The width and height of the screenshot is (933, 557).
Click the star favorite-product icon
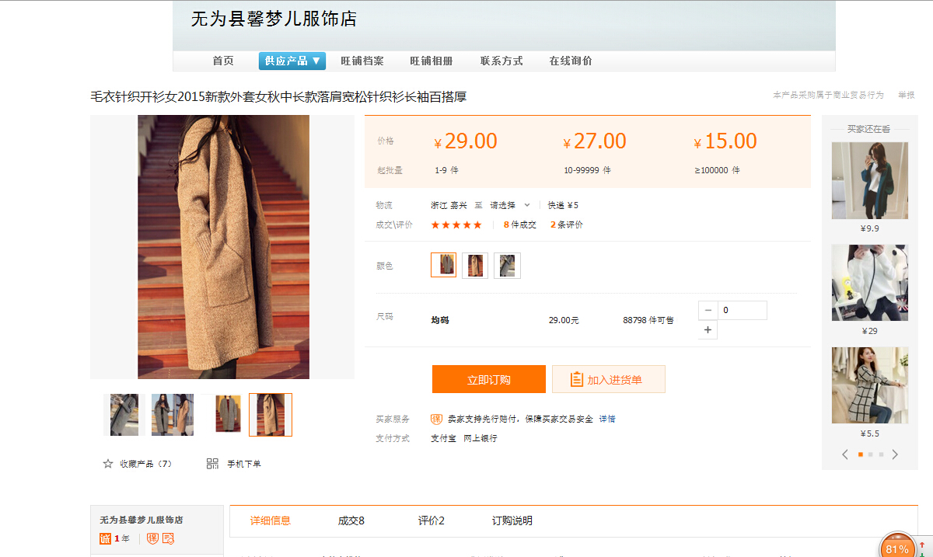[108, 464]
